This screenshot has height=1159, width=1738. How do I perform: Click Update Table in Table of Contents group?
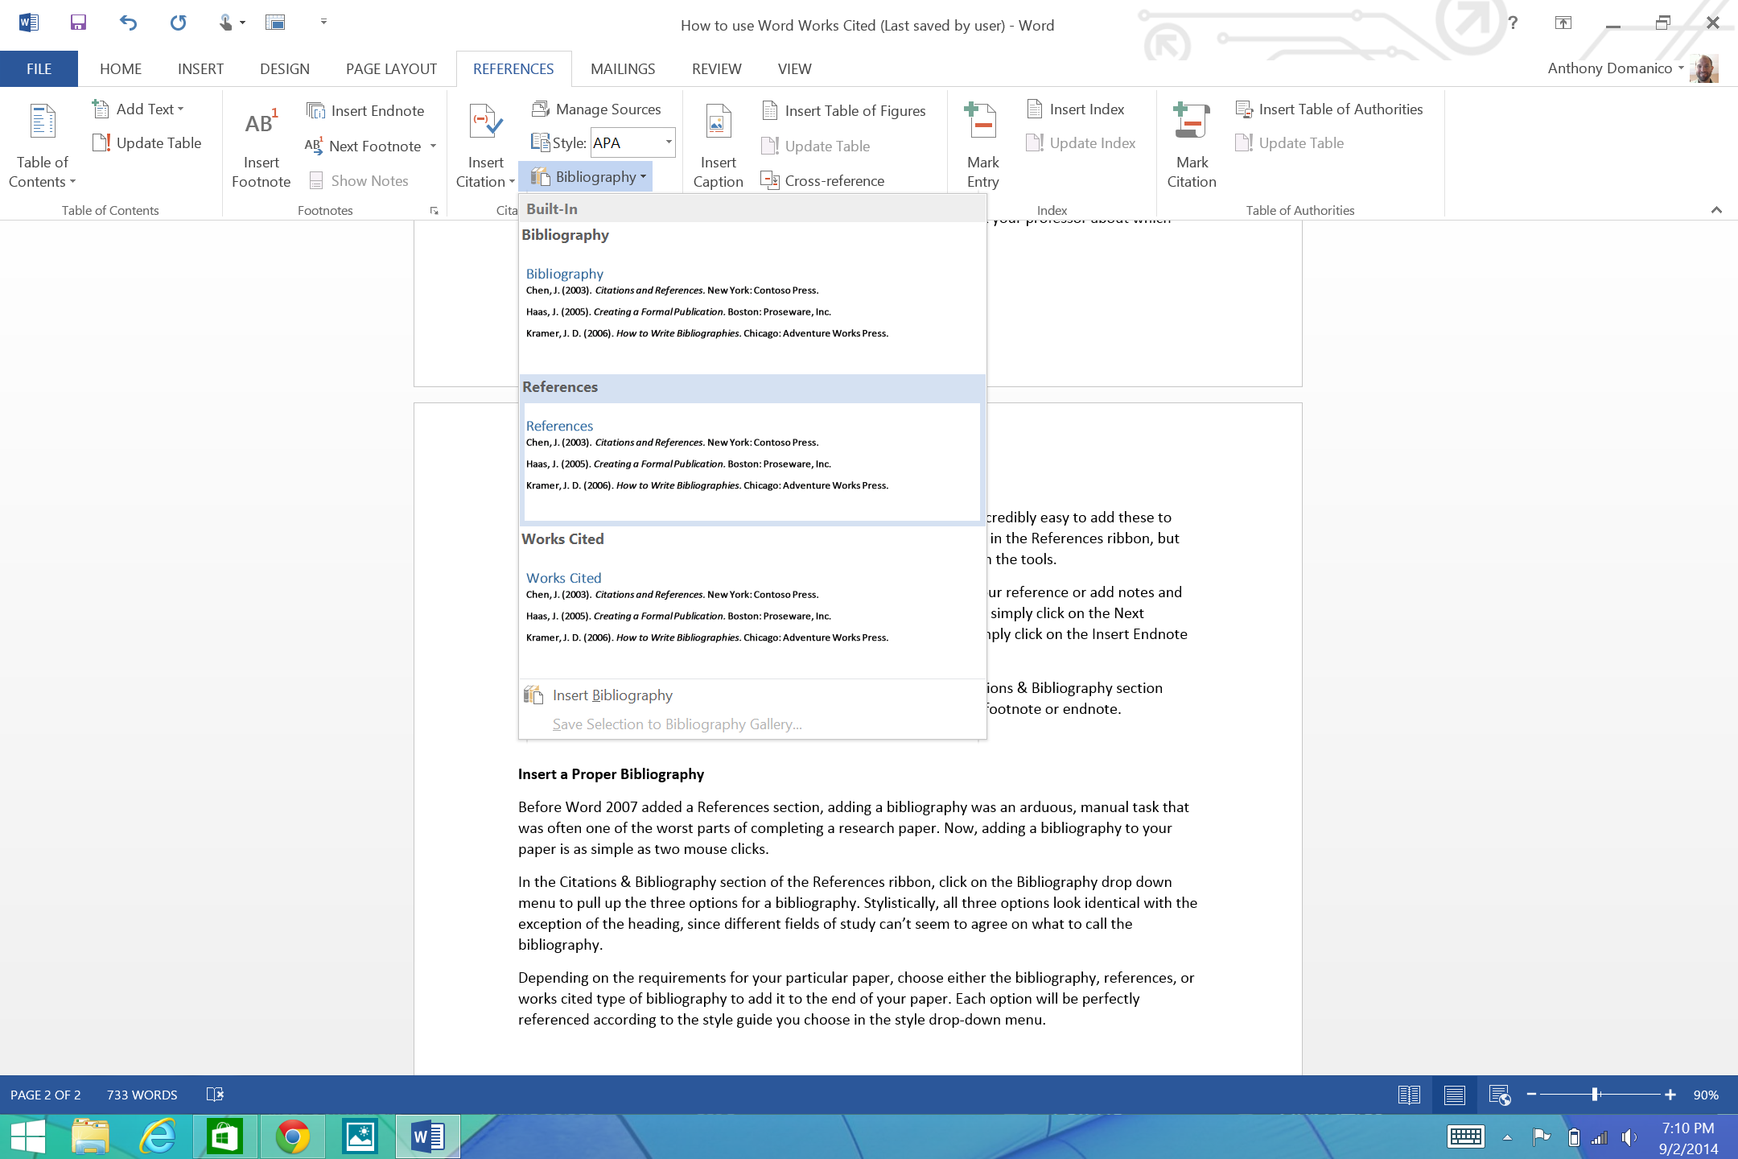(x=147, y=142)
